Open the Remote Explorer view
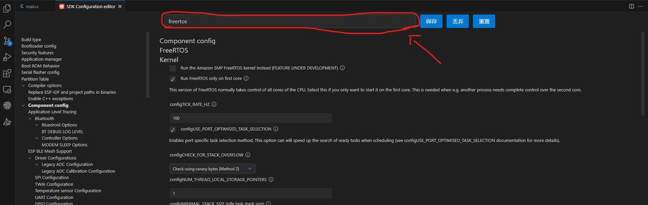 coord(7,90)
